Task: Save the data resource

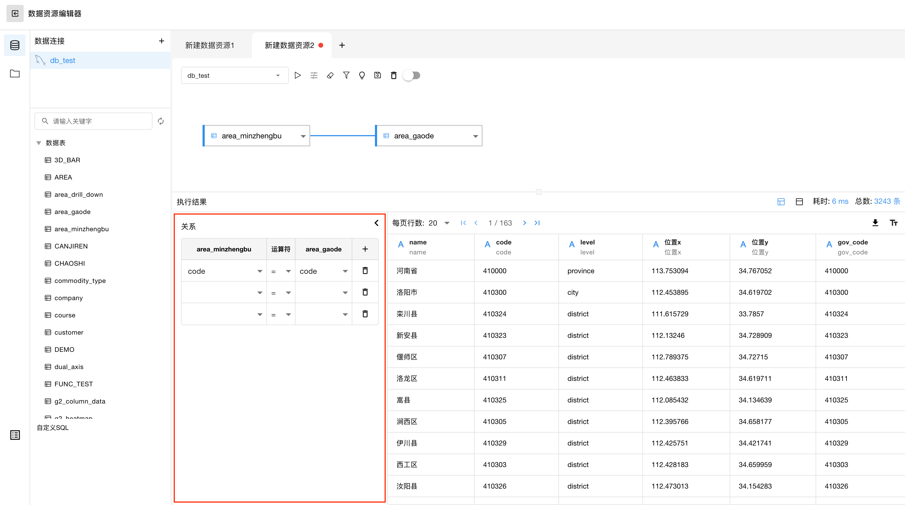Action: tap(378, 75)
